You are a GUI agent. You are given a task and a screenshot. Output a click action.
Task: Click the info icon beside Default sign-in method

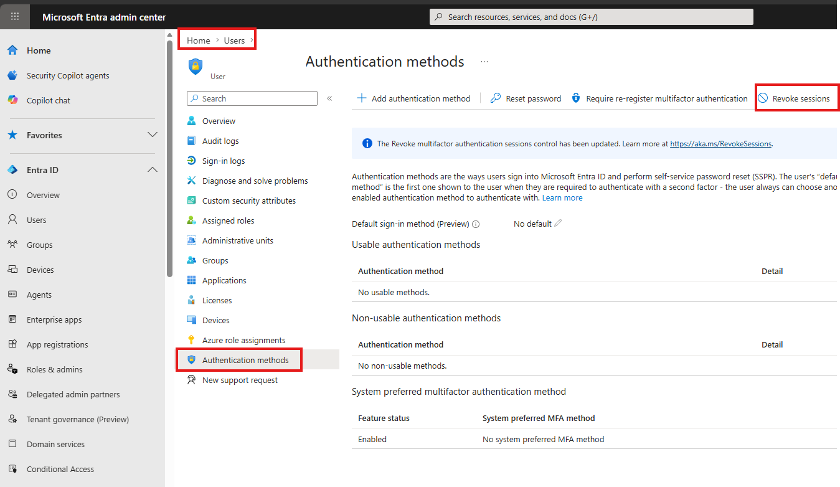click(476, 224)
